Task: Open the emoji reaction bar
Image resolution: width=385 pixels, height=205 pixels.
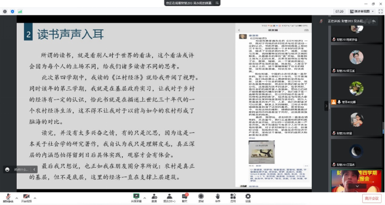Action: [7, 169]
